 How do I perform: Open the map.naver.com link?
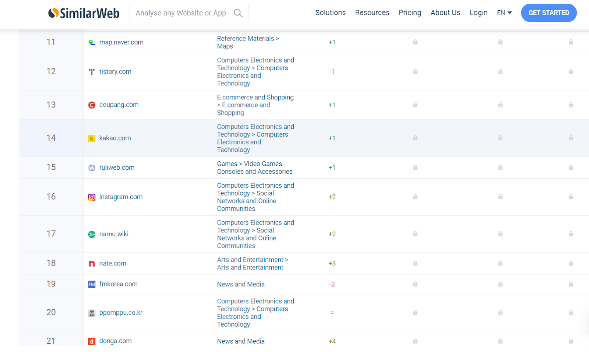coord(121,42)
